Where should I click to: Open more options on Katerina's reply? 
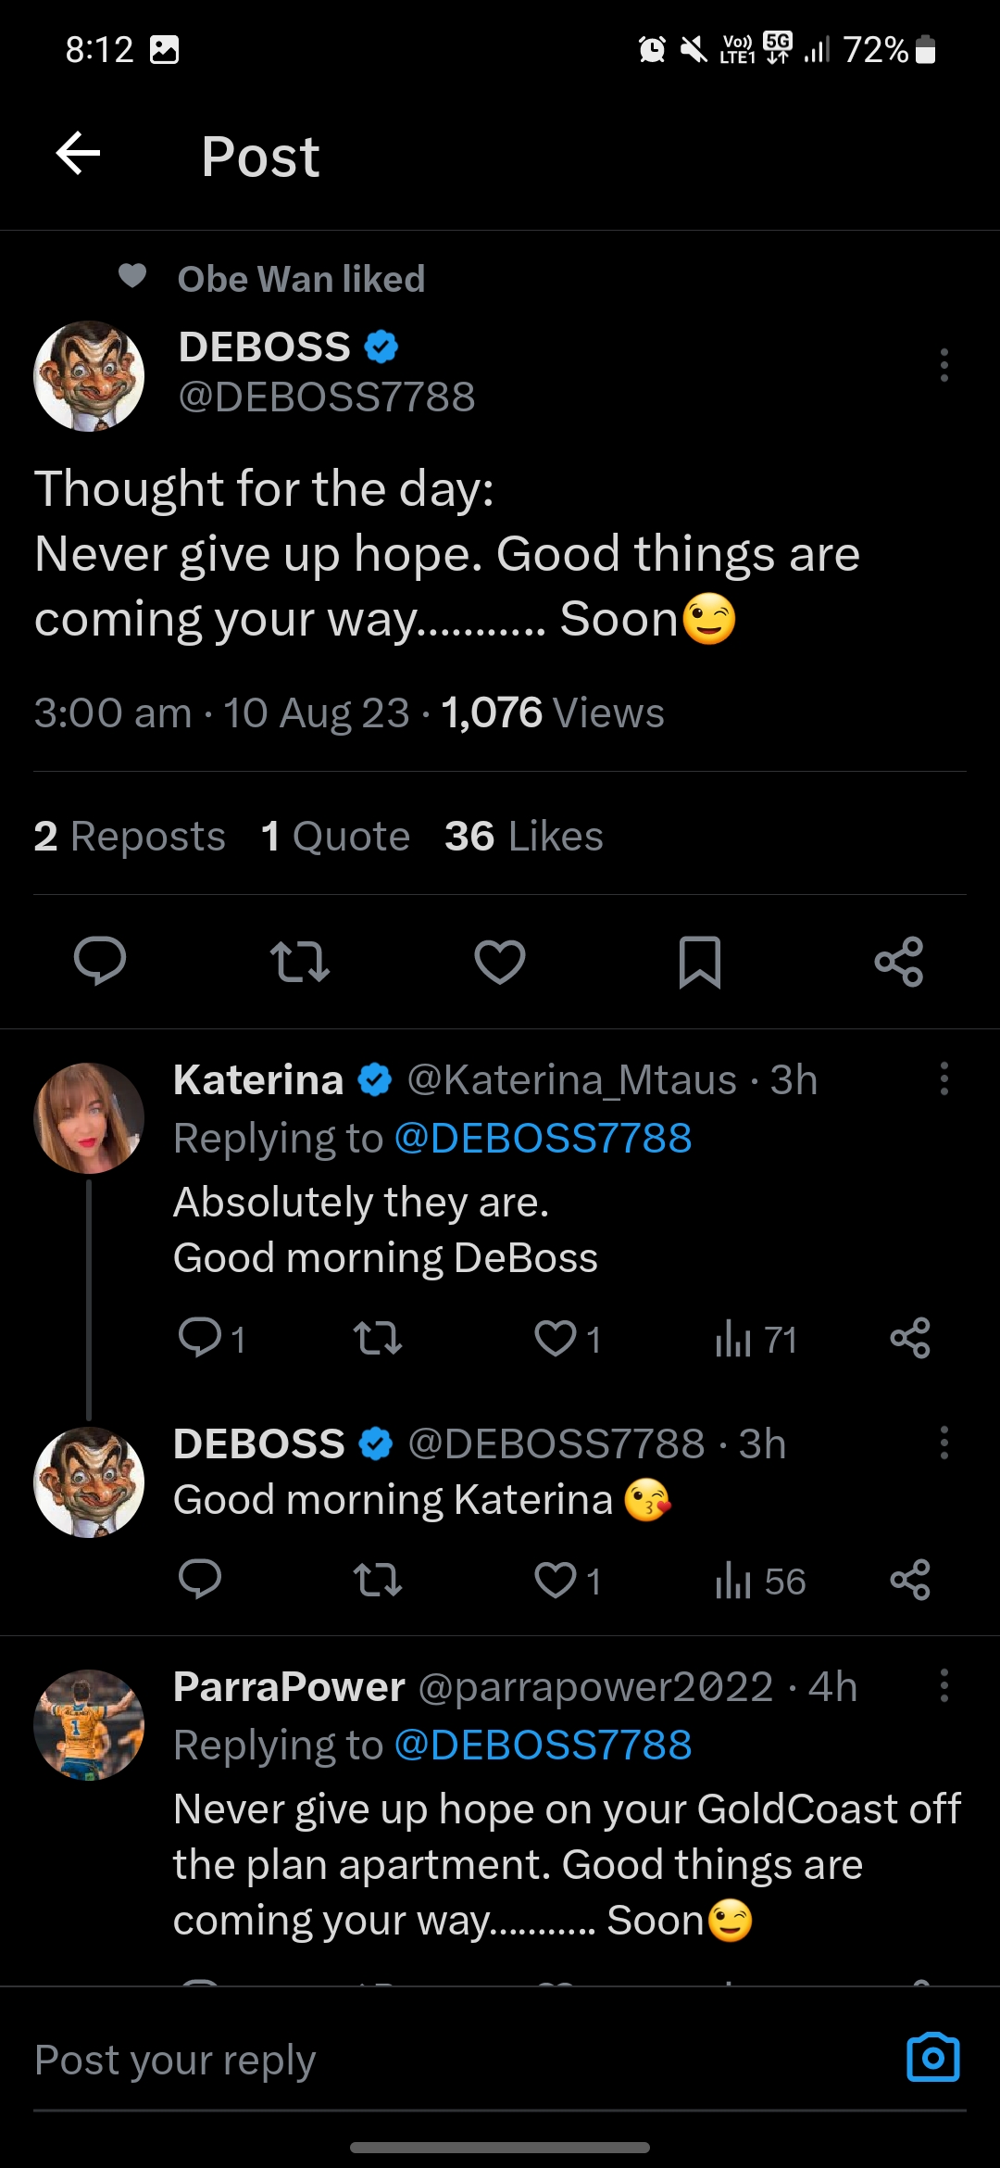[944, 1078]
